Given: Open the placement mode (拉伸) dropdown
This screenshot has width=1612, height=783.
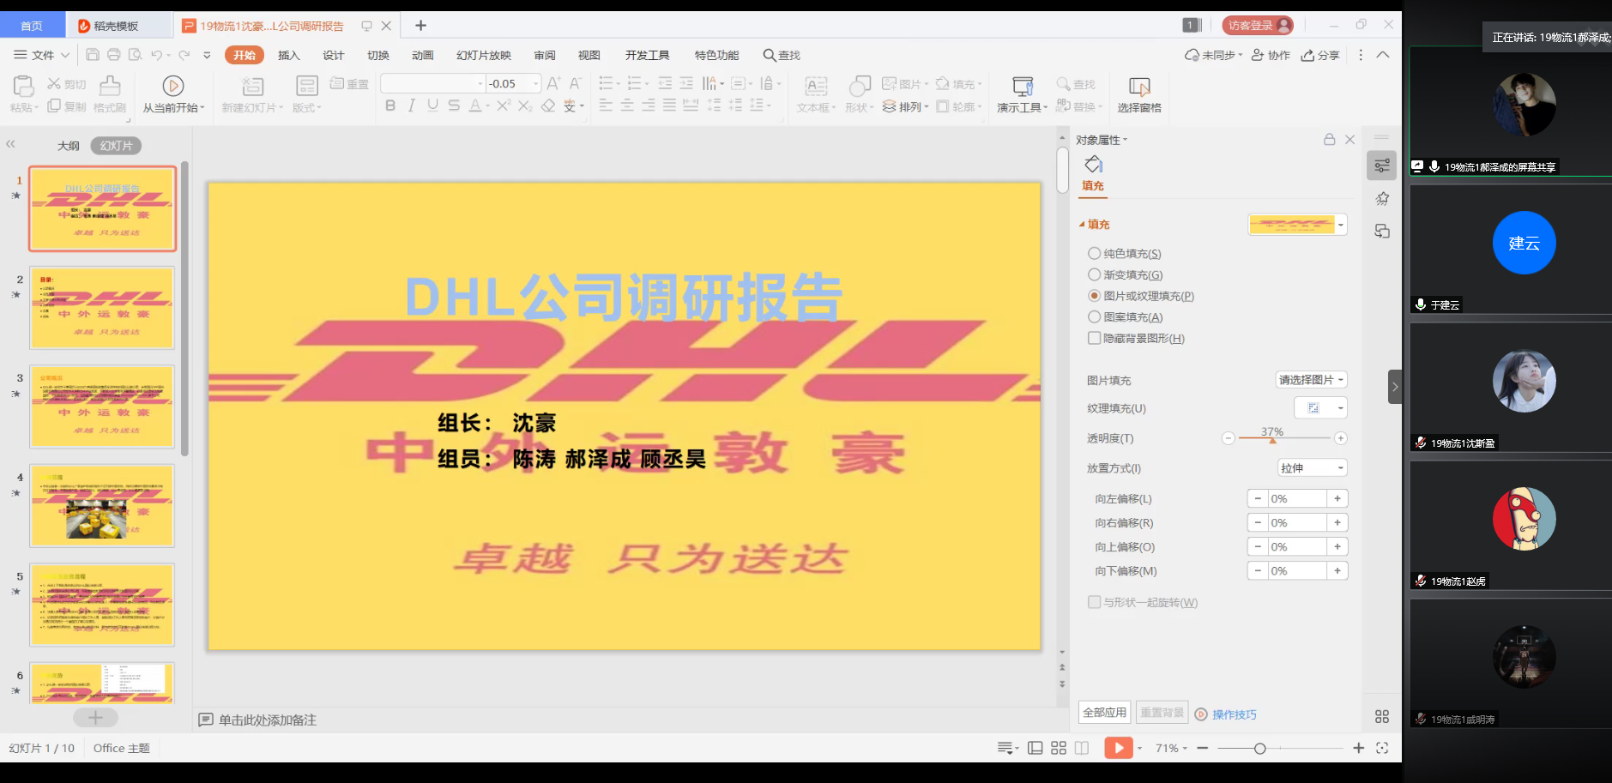Looking at the screenshot, I should (x=1312, y=468).
